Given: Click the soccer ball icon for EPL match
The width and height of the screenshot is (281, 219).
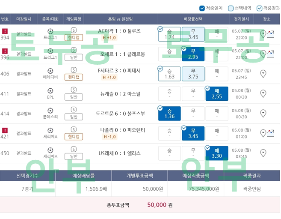Looking at the screenshot, I should click(x=50, y=91).
